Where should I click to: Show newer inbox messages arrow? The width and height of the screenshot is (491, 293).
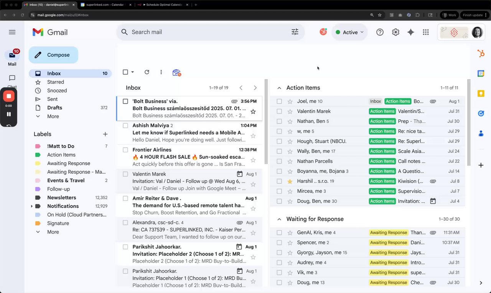point(241,88)
